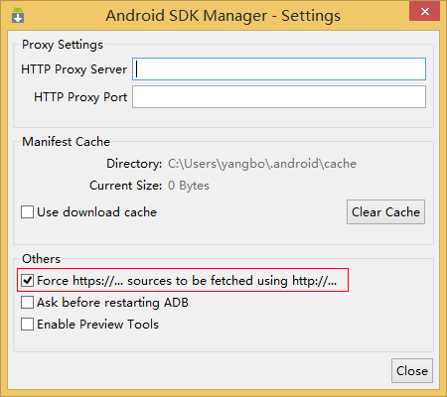Click the Proxy Settings group heading
Screen dimensions: 447x397
coord(63,45)
